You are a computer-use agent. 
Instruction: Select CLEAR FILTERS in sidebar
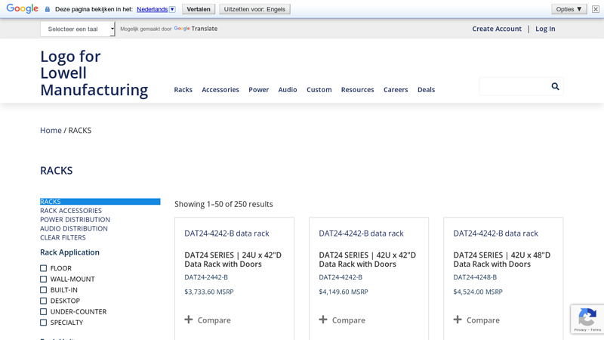click(x=63, y=237)
